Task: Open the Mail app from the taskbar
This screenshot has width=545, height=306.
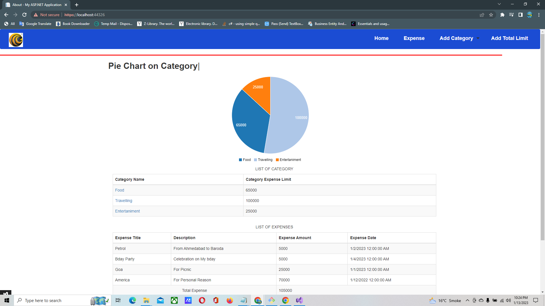Action: 160,300
